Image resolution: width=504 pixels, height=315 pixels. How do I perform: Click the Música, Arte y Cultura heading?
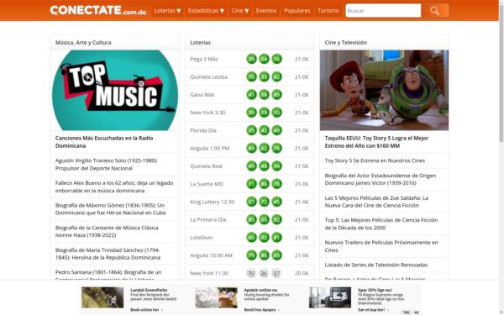83,43
